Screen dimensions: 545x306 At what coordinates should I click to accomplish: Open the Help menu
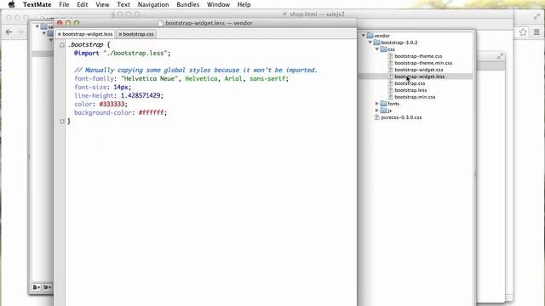pyautogui.click(x=244, y=4)
